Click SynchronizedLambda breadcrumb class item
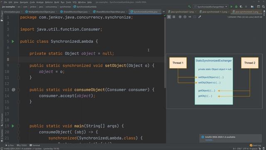This screenshot has height=150, width=266. (x=85, y=7)
